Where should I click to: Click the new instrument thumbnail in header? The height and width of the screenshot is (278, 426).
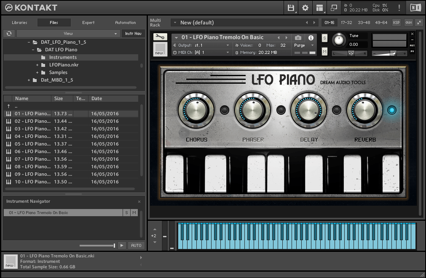click(x=160, y=49)
